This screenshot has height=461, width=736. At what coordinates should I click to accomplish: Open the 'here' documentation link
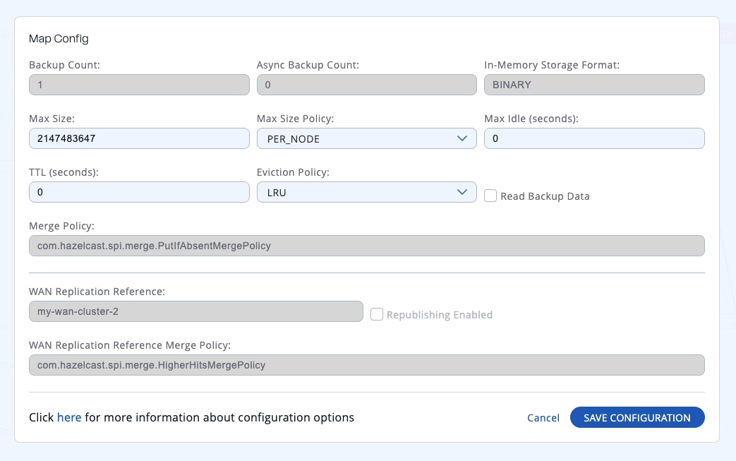tap(69, 417)
